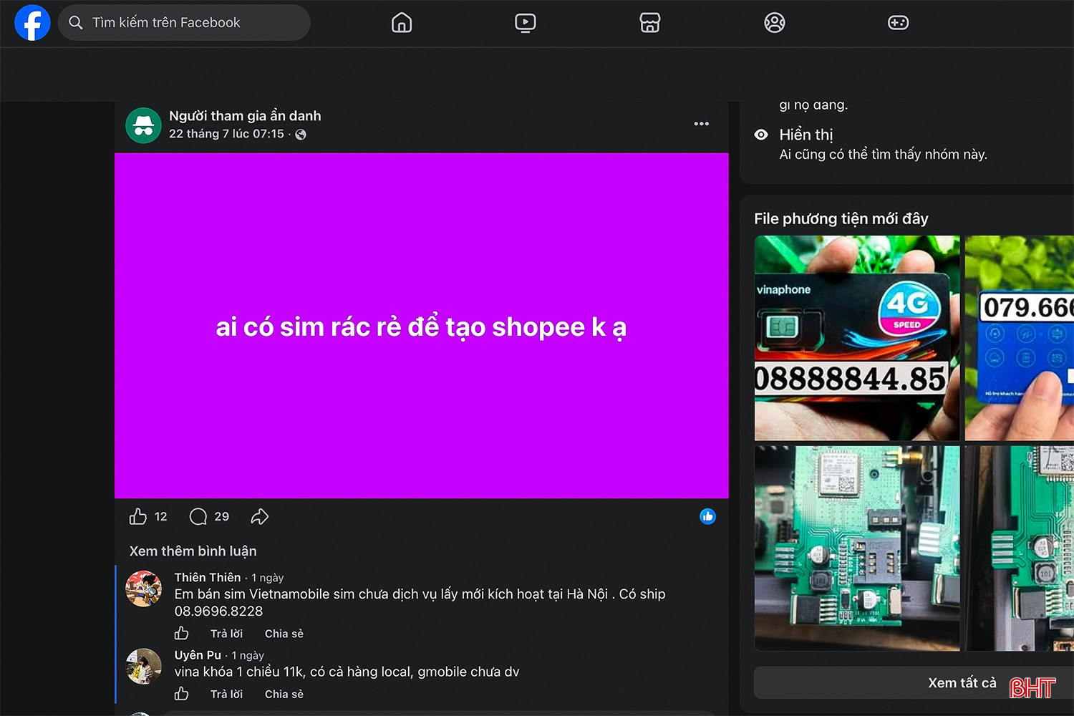Open the green circuit board thumbnail below '079.66'
Viewport: 1074px width, 716px height.
[x=1020, y=548]
